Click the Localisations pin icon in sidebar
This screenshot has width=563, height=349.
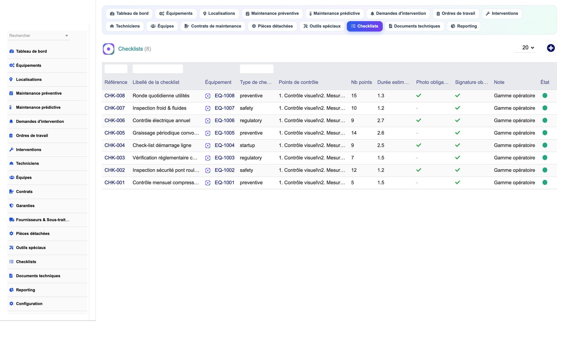point(11,79)
